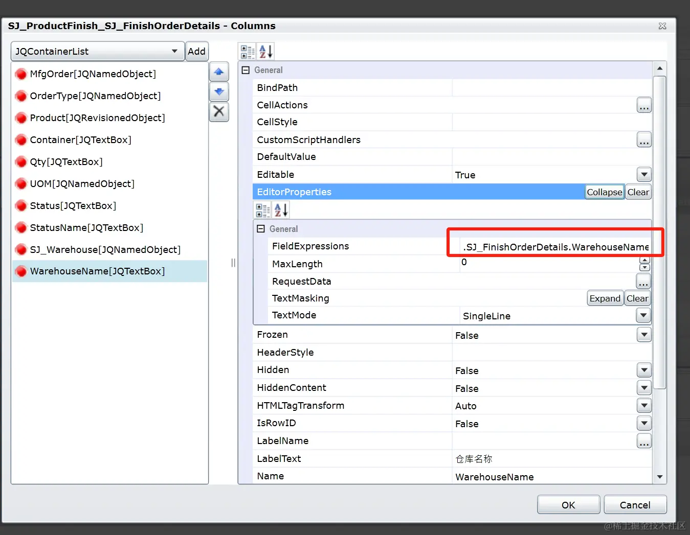
Task: Close the Columns dialog with X
Action: (662, 26)
